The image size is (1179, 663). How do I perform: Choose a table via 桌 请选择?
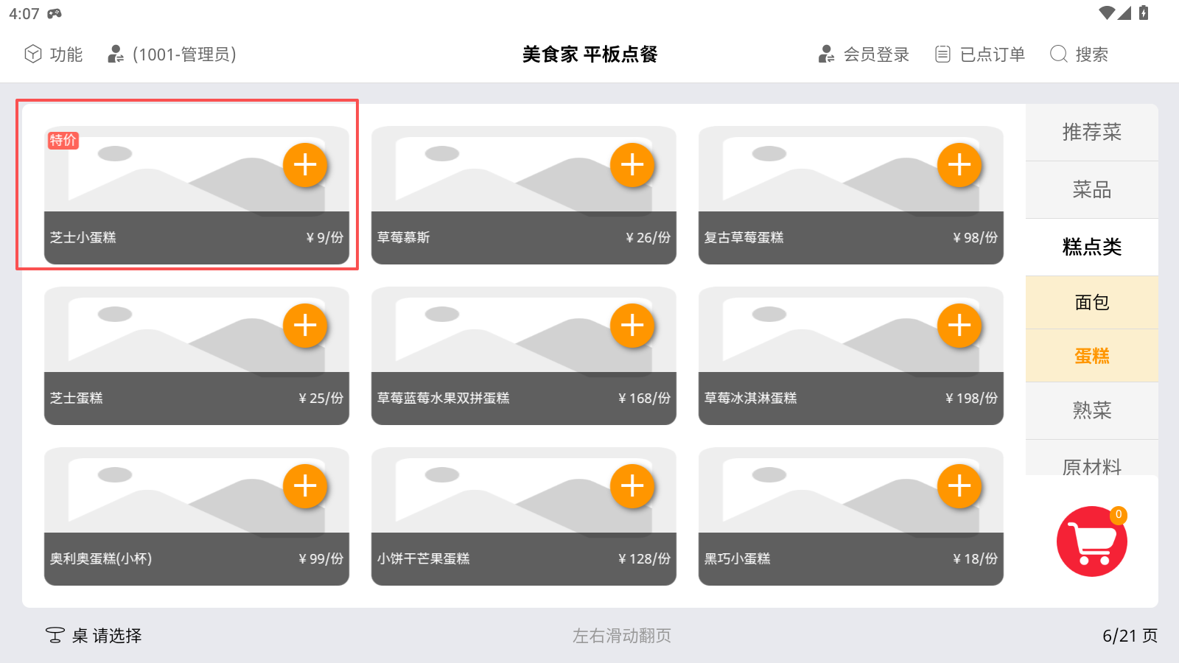(94, 635)
